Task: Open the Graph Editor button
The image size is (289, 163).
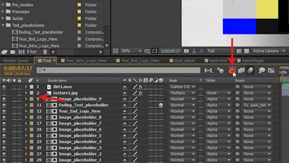Action: pos(271,71)
